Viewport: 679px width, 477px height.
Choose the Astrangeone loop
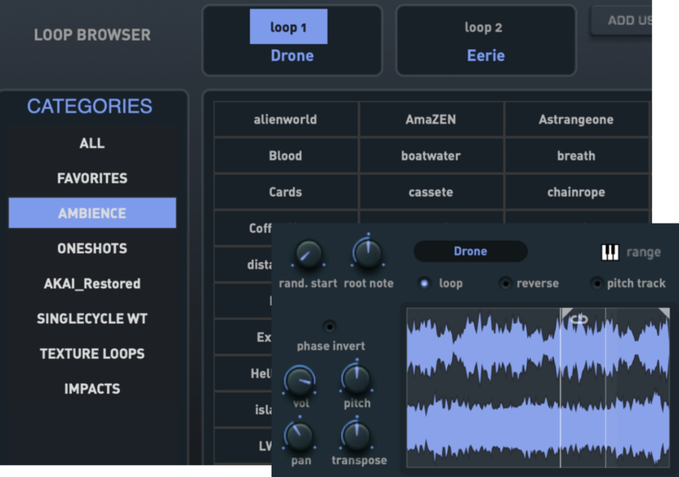[577, 119]
